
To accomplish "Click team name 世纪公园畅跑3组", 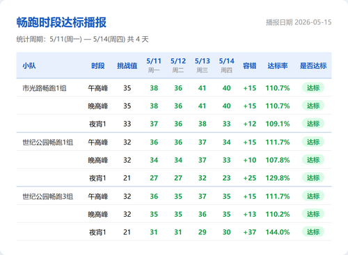I will coord(48,197).
